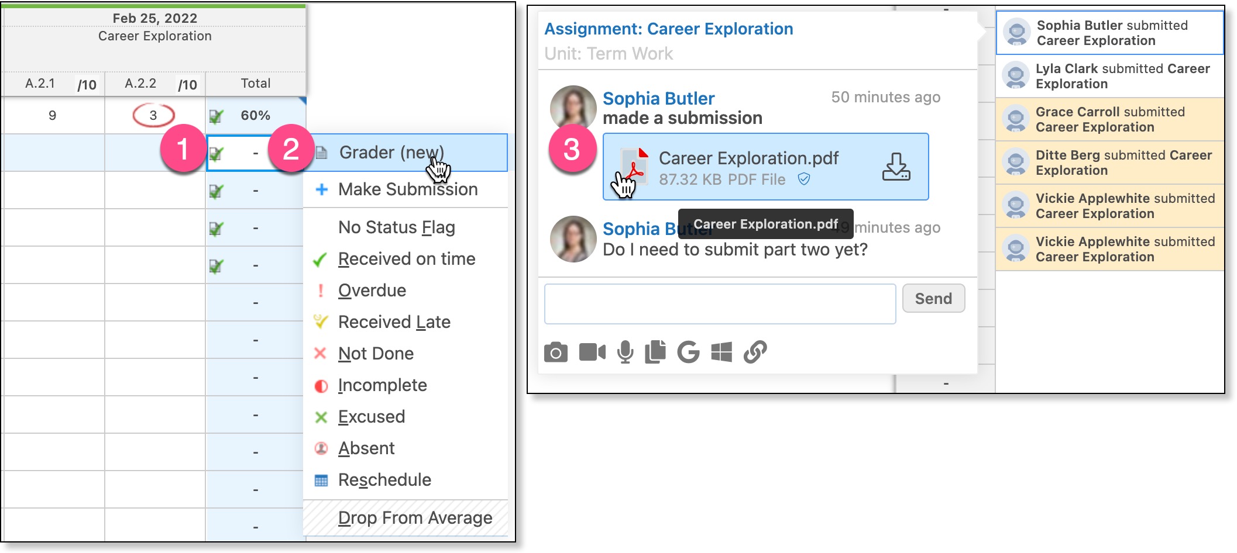Click into the message text field
This screenshot has width=1237, height=553.
click(719, 304)
